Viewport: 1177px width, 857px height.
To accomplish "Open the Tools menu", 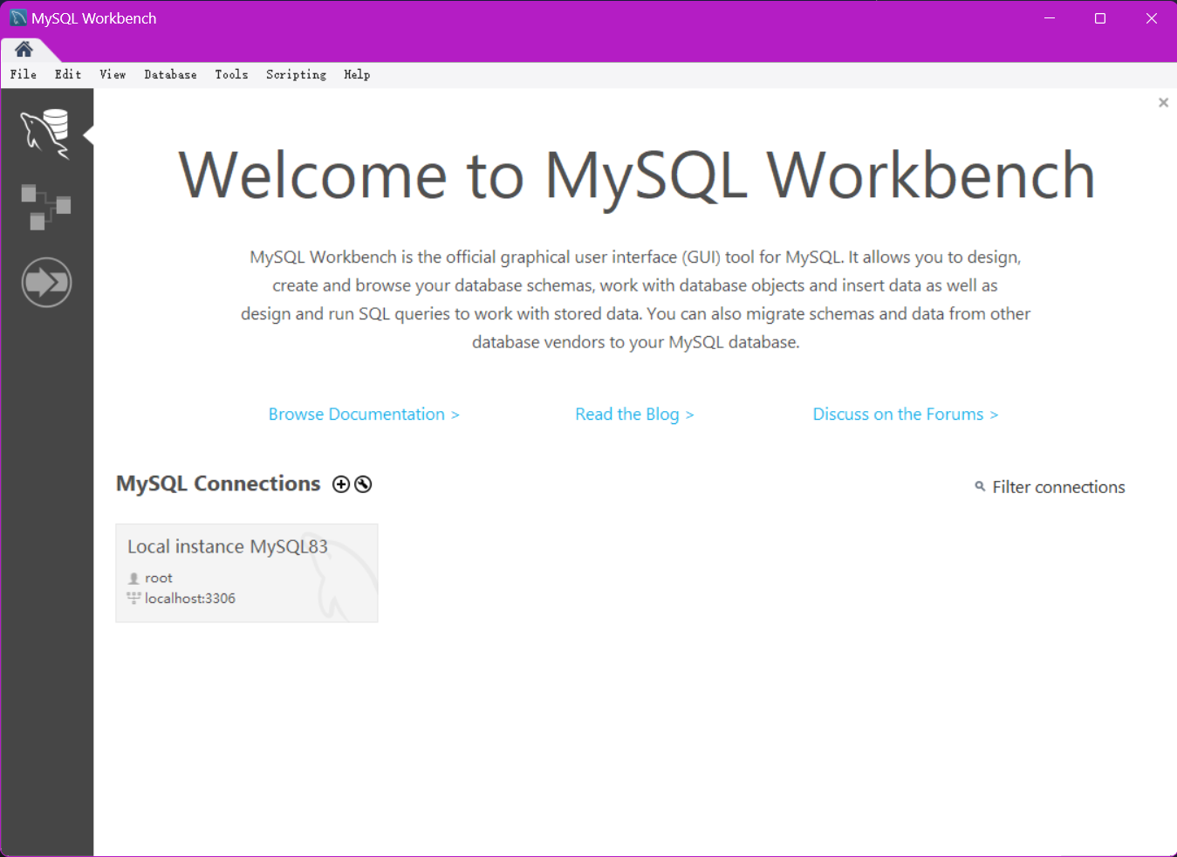I will [x=231, y=75].
